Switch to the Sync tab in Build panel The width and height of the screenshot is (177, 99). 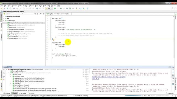(x=10, y=67)
